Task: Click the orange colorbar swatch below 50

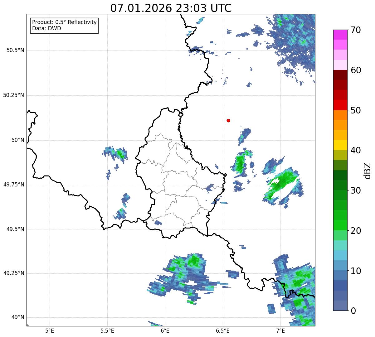Action: (x=340, y=115)
